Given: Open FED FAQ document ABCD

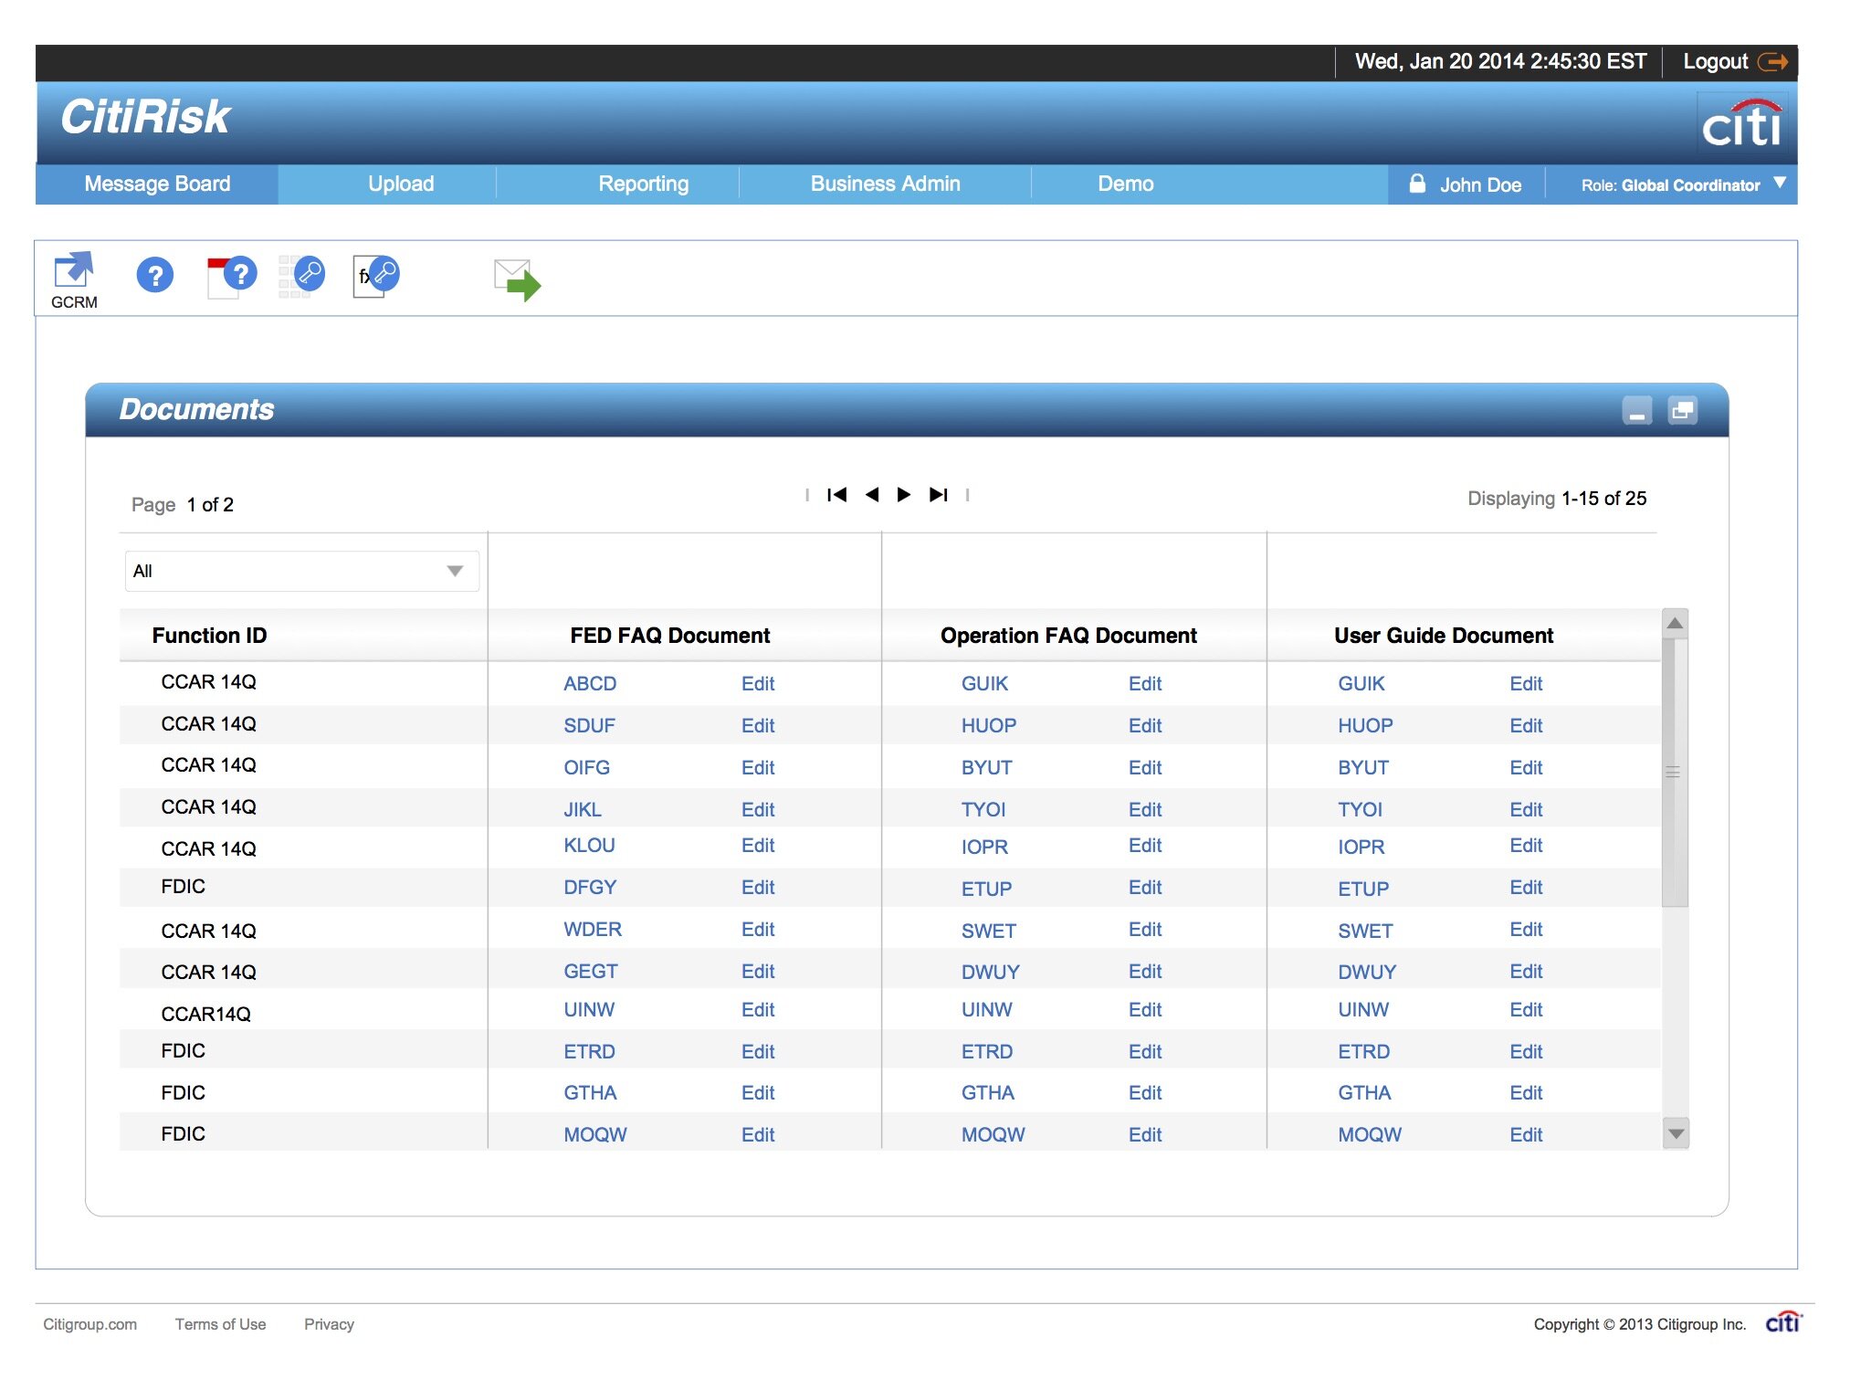Looking at the screenshot, I should tap(590, 683).
